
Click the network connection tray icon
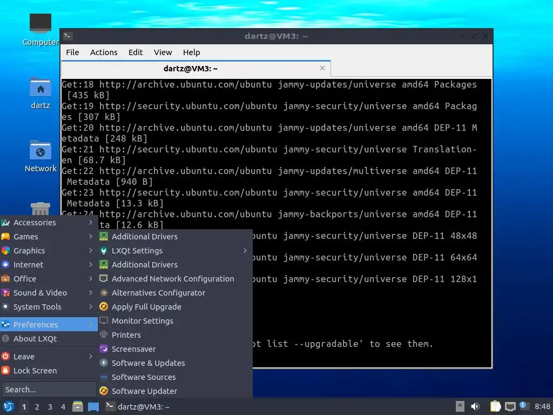[510, 406]
